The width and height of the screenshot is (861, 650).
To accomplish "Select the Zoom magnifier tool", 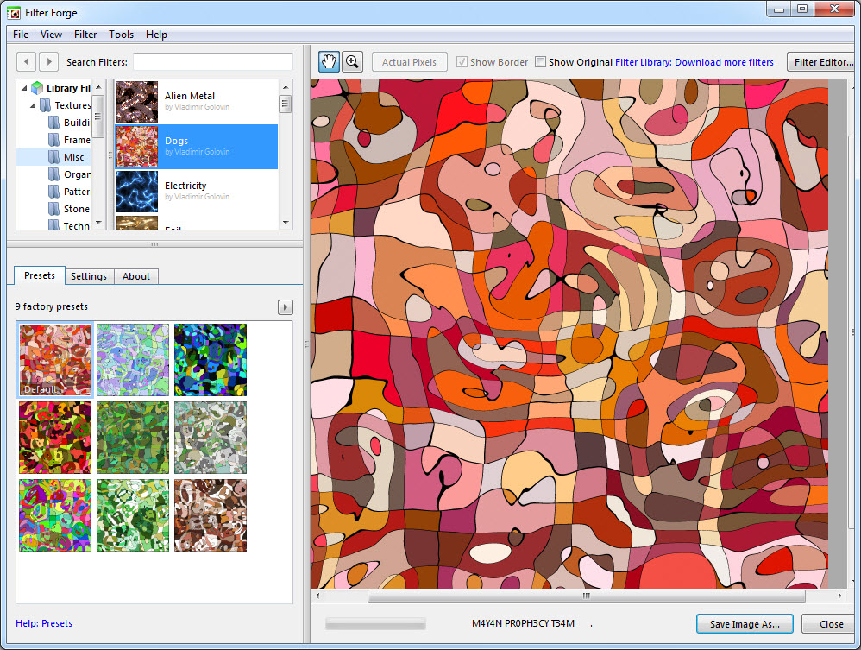I will point(353,61).
